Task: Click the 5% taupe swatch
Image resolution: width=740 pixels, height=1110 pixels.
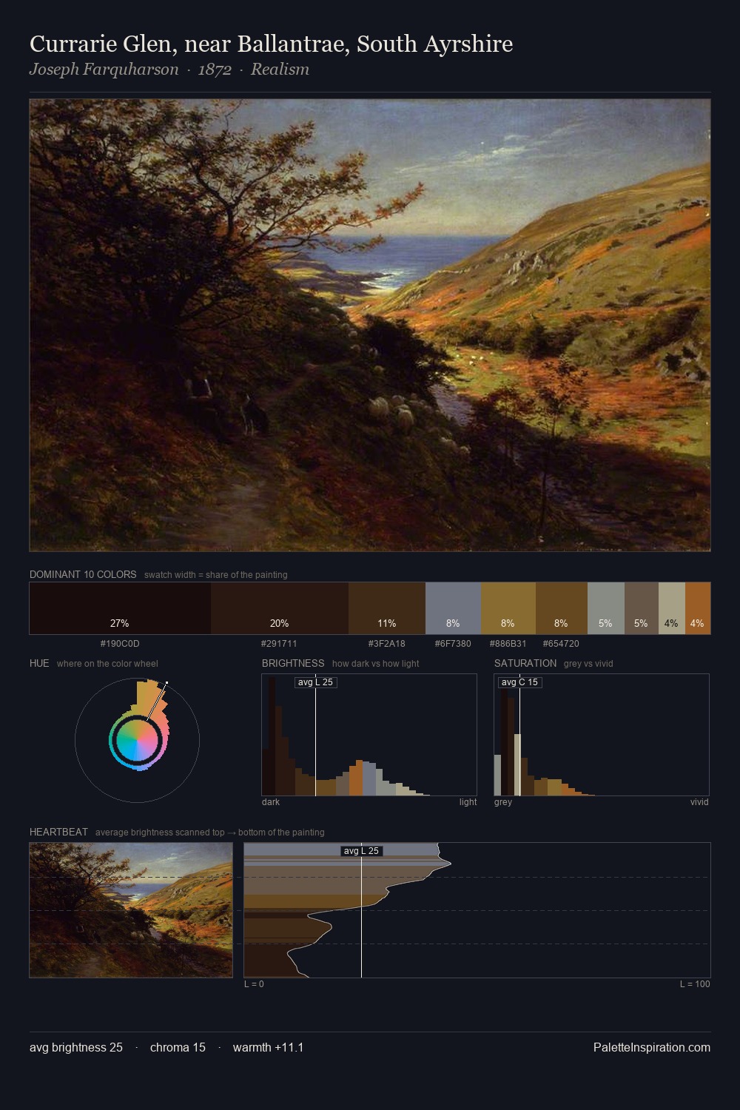Action: (642, 608)
